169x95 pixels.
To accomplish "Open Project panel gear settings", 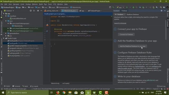I will click(x=38, y=11).
